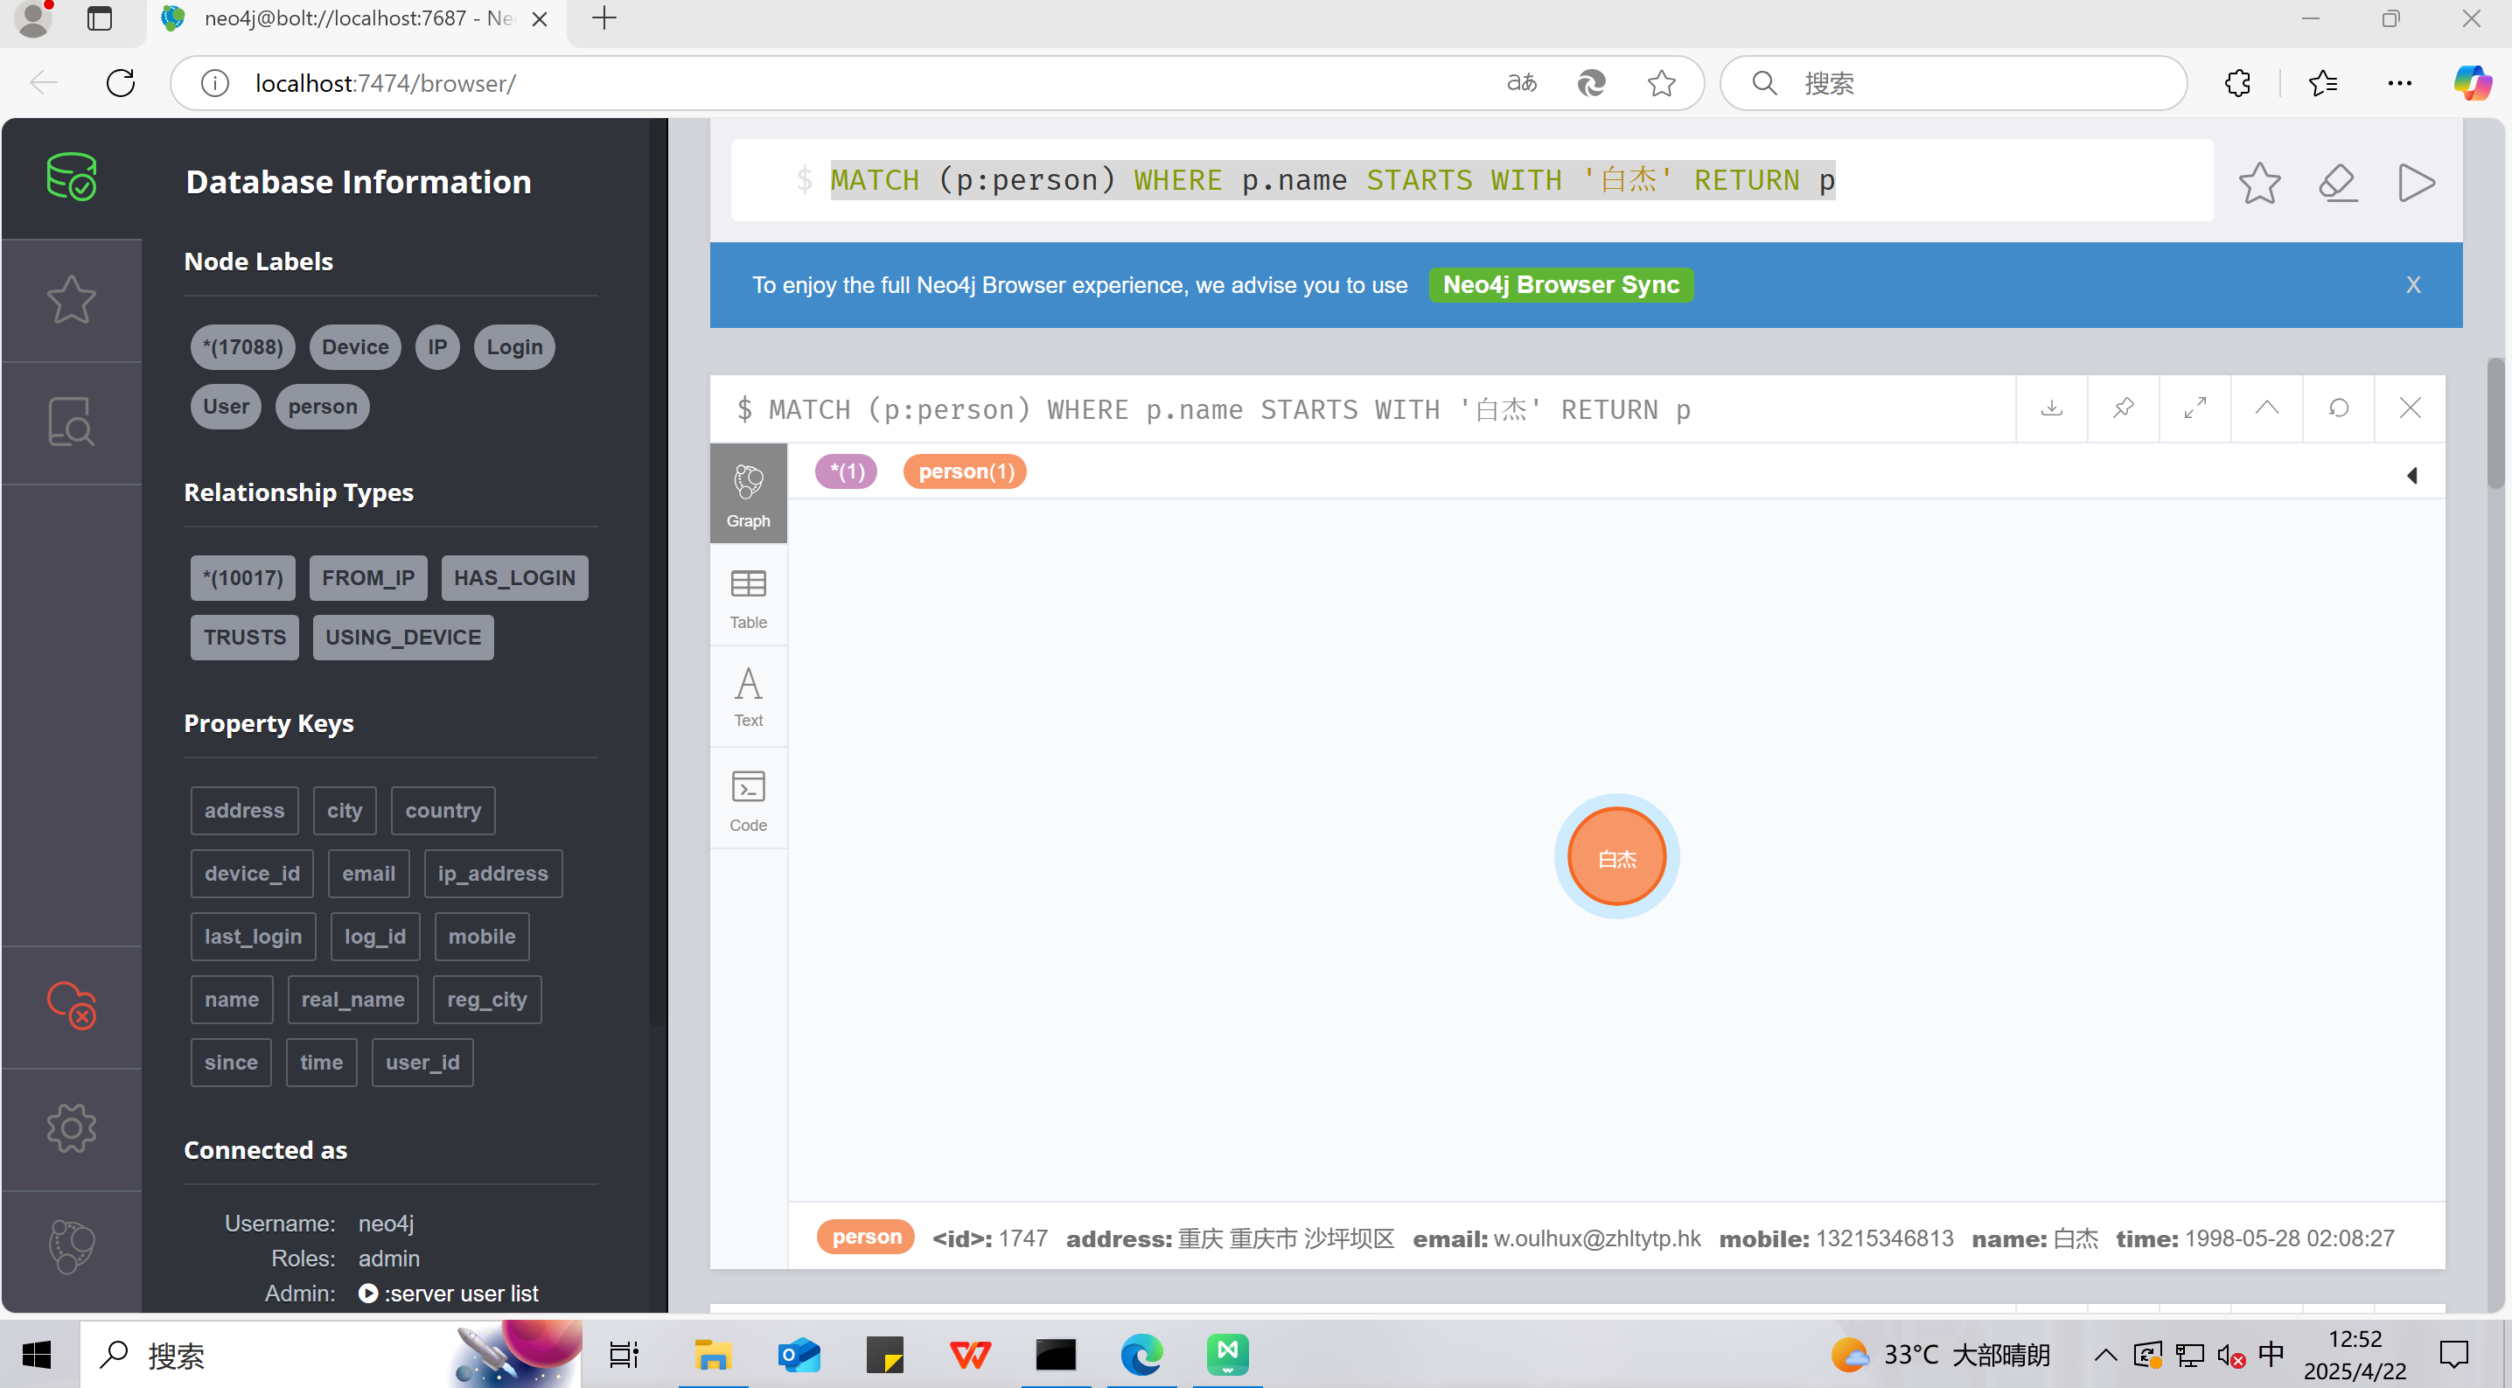This screenshot has height=1388, width=2512.
Task: Collapse the result frame chevron
Action: click(x=2267, y=408)
